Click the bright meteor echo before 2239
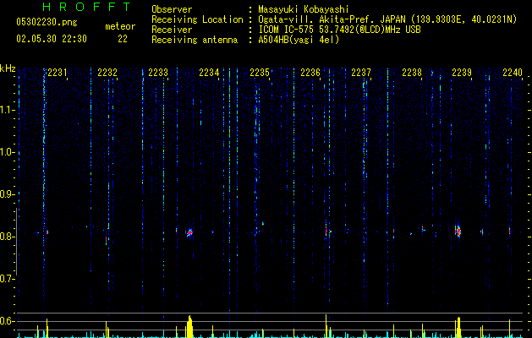Screen dimensions: 532x338 point(458,231)
